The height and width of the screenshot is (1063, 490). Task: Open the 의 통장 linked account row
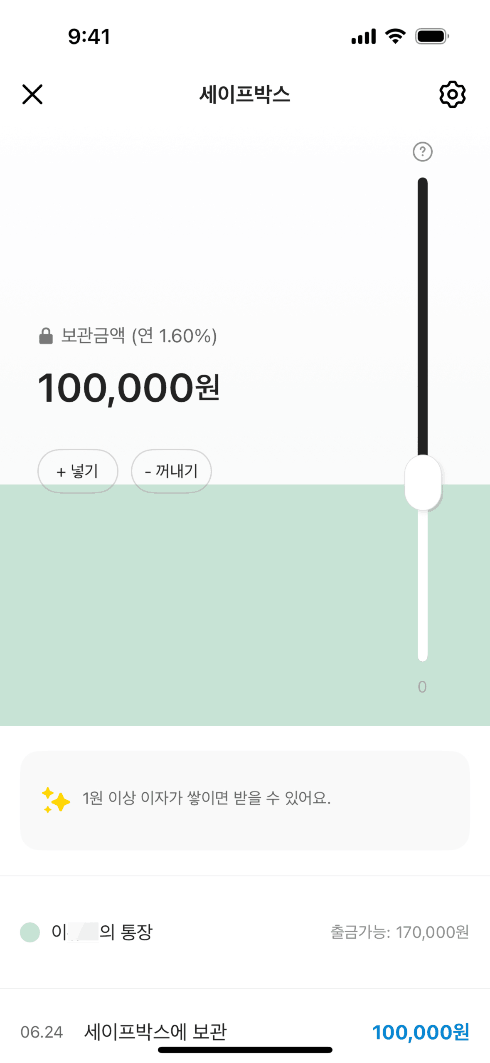coord(125,932)
